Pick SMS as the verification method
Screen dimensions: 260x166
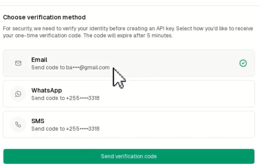click(x=129, y=125)
